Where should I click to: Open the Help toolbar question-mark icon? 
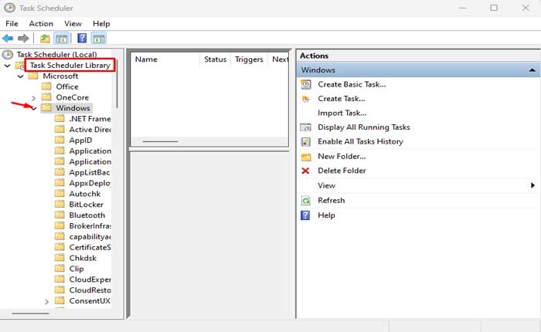click(82, 38)
